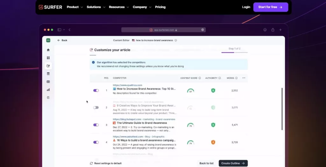326x167 pixels.
Task: Click the blue info icon in banner
Action: point(93,62)
